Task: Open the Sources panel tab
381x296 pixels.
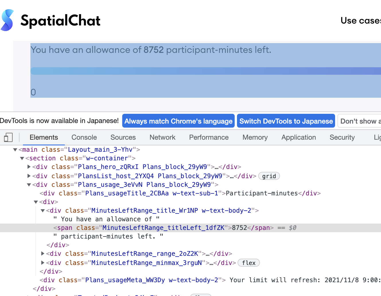Action: [x=123, y=137]
